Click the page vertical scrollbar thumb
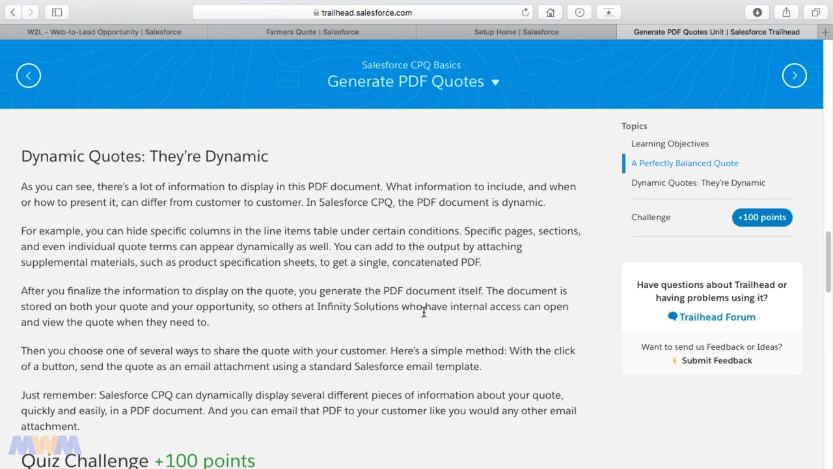The height and width of the screenshot is (469, 833). click(x=828, y=262)
